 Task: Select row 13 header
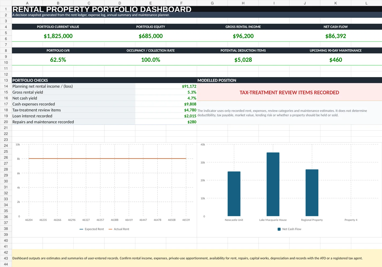(6, 80)
